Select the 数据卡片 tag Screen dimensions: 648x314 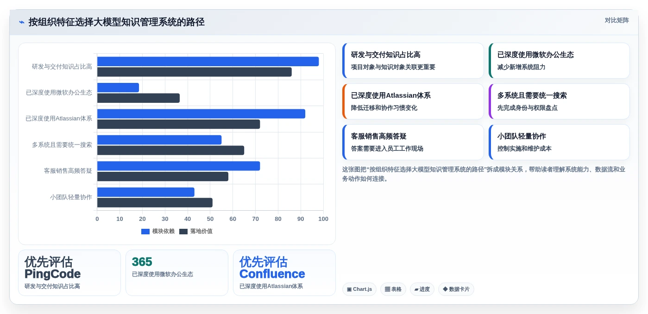click(456, 289)
